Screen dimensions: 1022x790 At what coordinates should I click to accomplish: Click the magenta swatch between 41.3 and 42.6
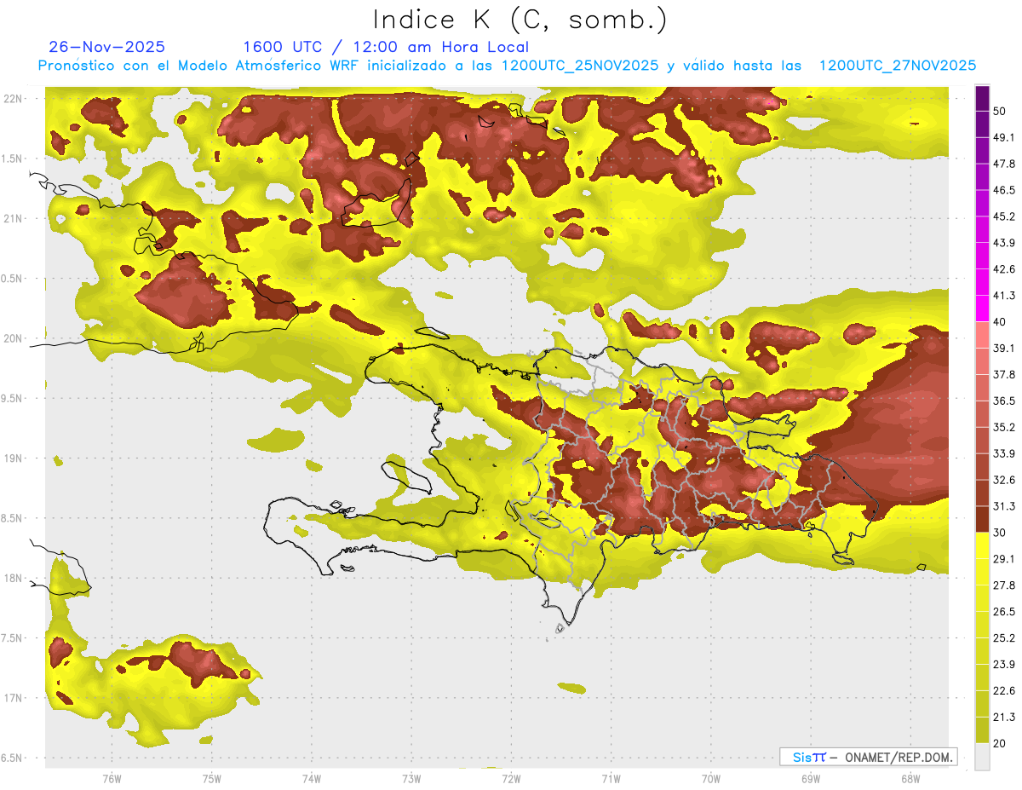(x=983, y=282)
